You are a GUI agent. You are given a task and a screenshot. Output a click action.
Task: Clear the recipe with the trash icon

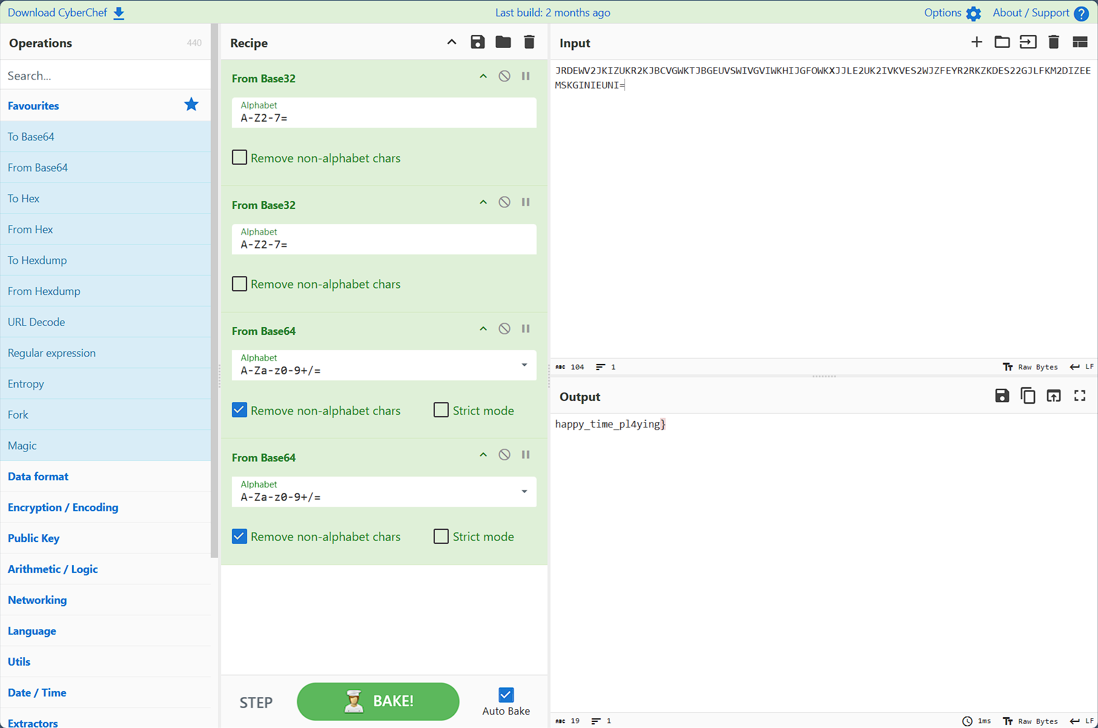[529, 42]
